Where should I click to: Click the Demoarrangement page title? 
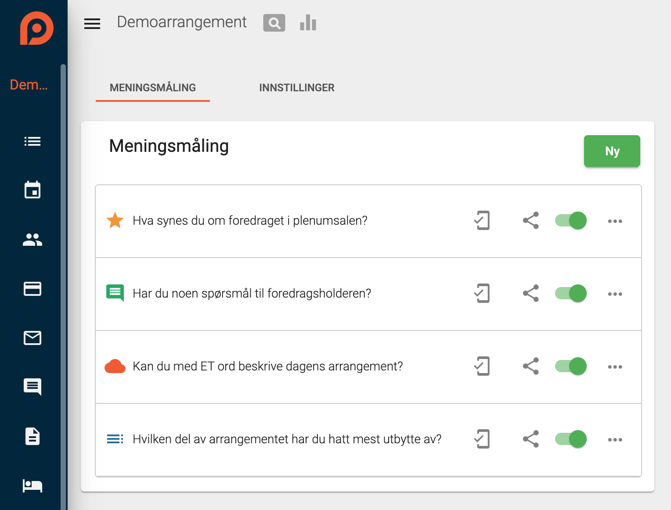click(x=182, y=22)
